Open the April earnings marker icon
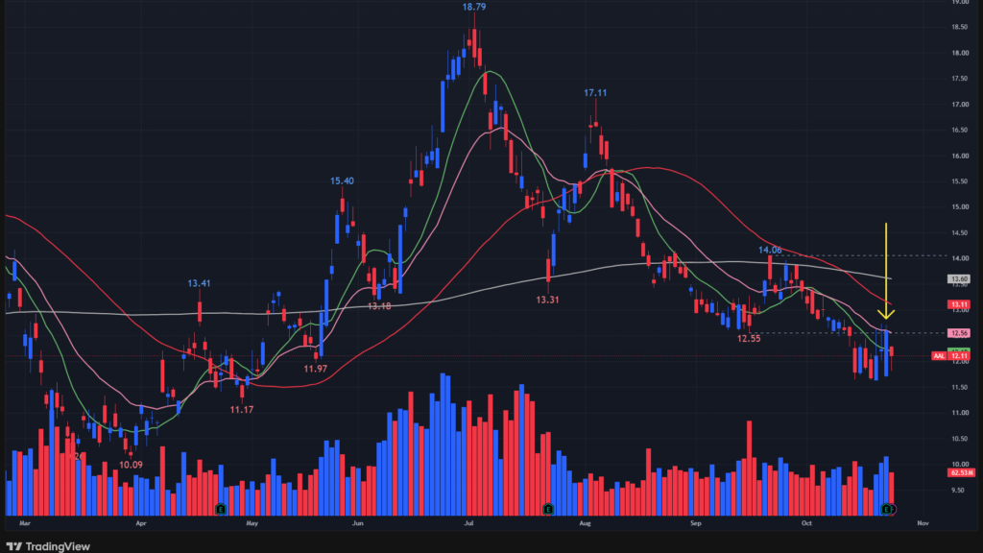983x553 pixels. pyautogui.click(x=221, y=509)
